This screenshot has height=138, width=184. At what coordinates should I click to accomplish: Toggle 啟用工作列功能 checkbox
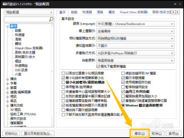pyautogui.click(x=123, y=92)
